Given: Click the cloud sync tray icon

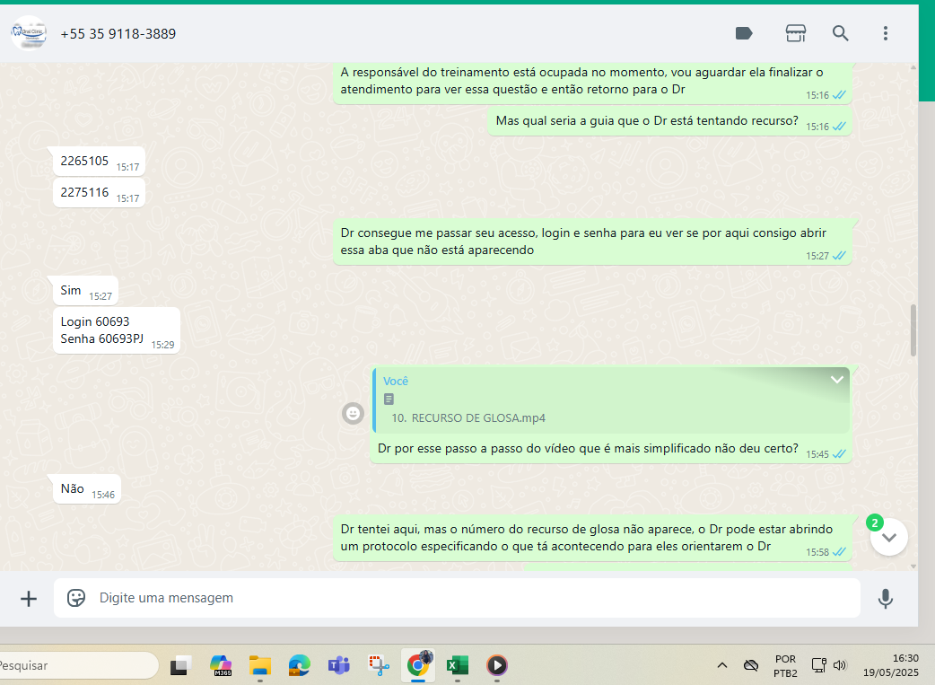Looking at the screenshot, I should click(751, 665).
